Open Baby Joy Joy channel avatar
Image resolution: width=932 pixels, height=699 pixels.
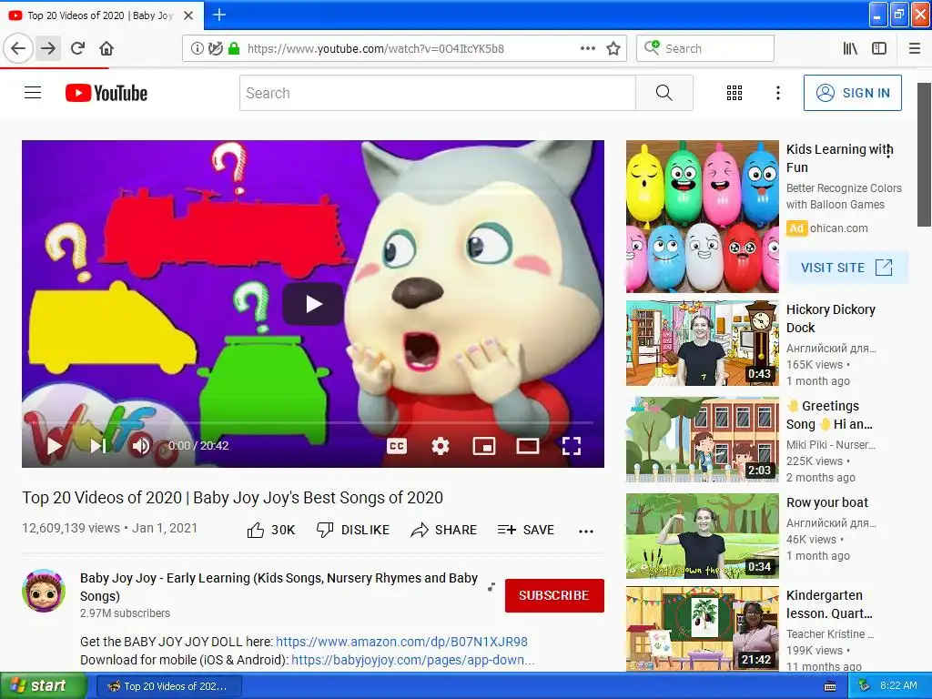(x=44, y=590)
